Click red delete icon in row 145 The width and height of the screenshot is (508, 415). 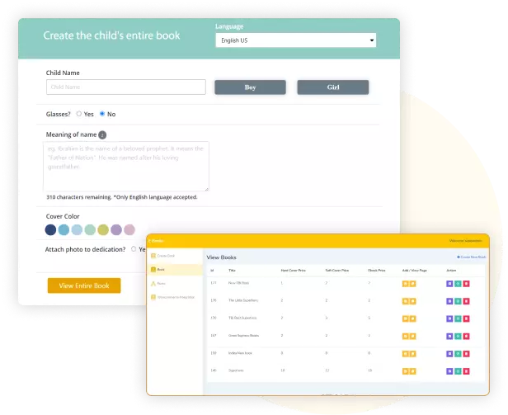(x=466, y=371)
